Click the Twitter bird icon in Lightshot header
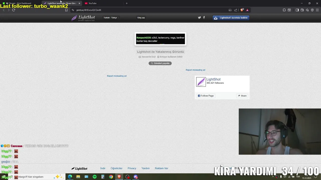321x180 pixels. tap(199, 17)
